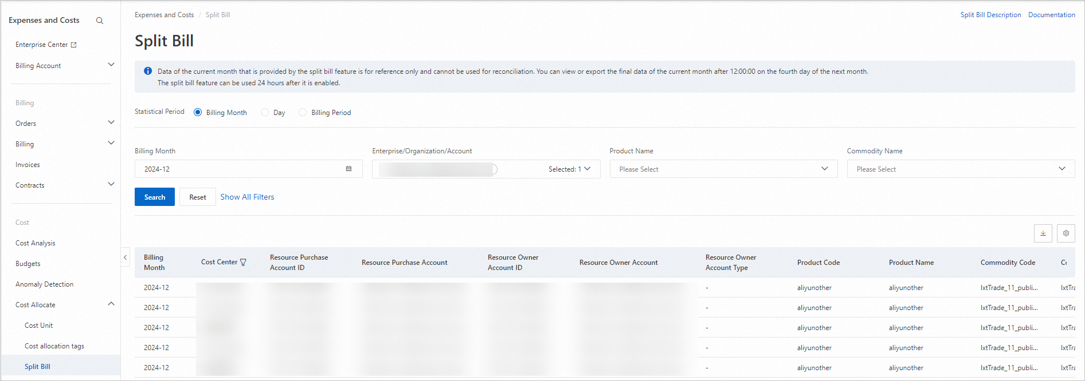Click the Billing Month 2024-12 input field
1085x381 pixels.
click(x=248, y=169)
